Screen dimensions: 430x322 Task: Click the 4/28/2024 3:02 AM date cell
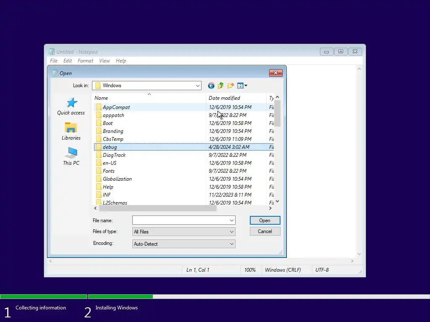(229, 147)
